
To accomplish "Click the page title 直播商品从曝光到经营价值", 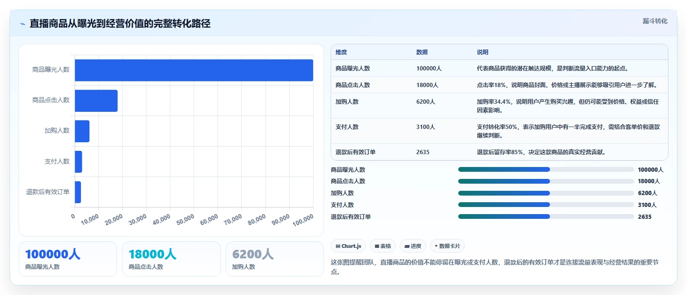I will [x=120, y=23].
